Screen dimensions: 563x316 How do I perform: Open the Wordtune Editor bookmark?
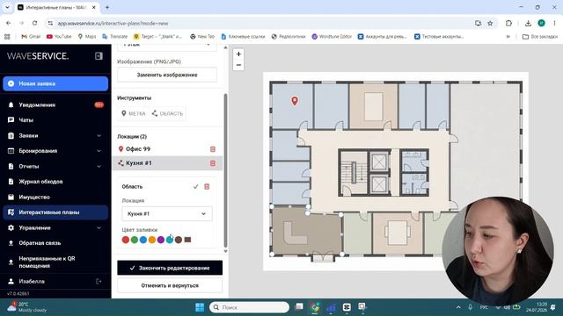pyautogui.click(x=332, y=37)
